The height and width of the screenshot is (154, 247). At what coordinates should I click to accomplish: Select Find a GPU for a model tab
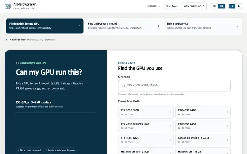(123, 26)
